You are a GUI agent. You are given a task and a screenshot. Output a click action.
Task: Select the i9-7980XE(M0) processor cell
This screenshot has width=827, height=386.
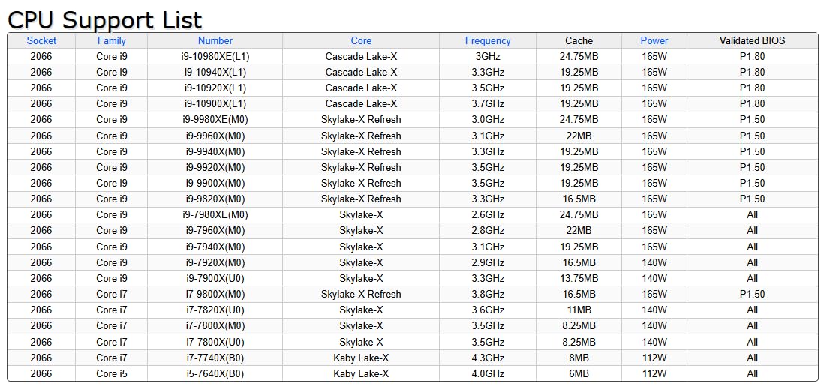pyautogui.click(x=215, y=214)
